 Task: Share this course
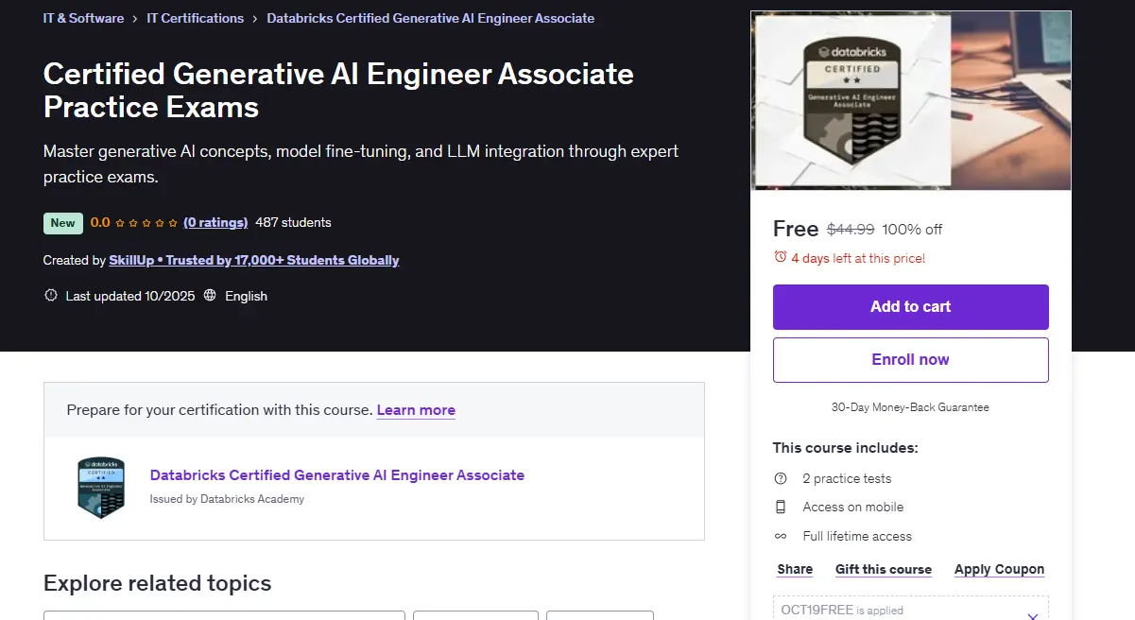795,569
